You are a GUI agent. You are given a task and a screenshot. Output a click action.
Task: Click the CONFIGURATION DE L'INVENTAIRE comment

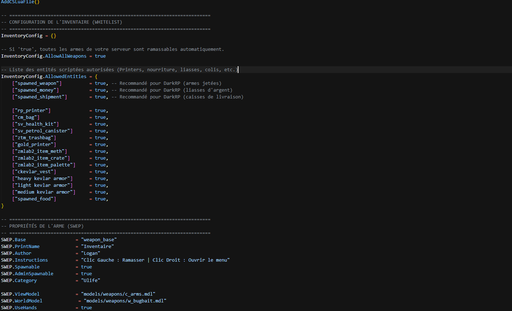click(x=62, y=22)
